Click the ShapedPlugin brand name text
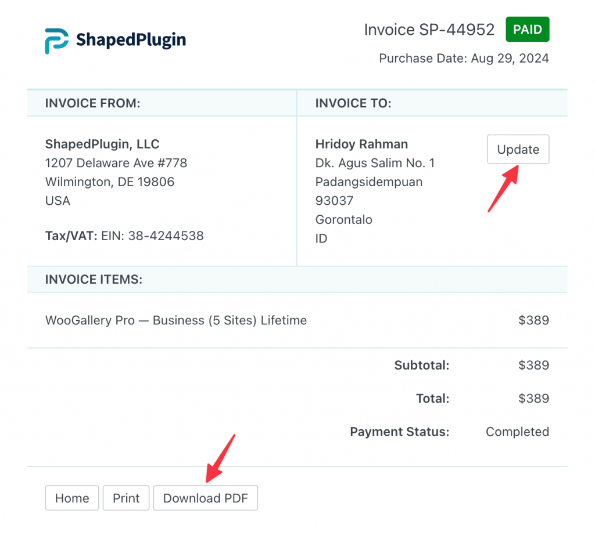The height and width of the screenshot is (543, 595). coord(131,40)
